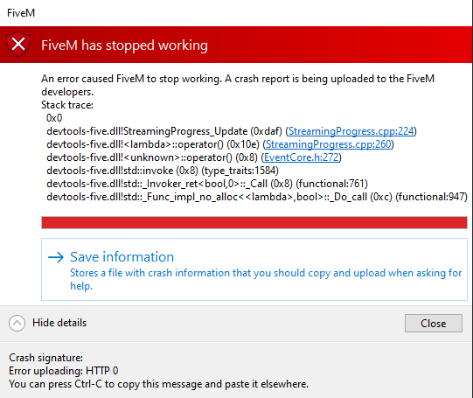The width and height of the screenshot is (473, 398).
Task: Click the std::invoke stack trace line
Action: (x=163, y=171)
